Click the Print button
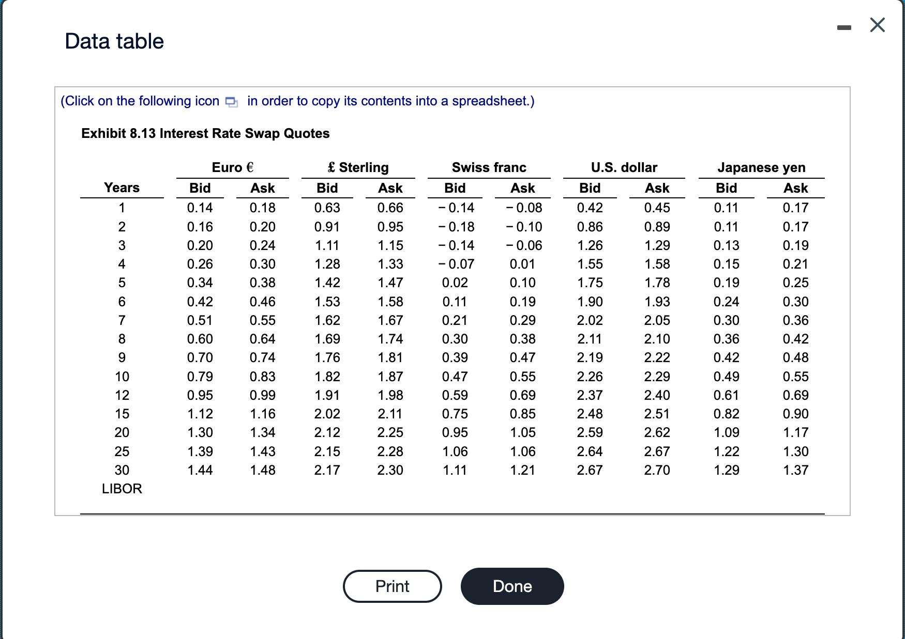The height and width of the screenshot is (639, 905). [392, 586]
